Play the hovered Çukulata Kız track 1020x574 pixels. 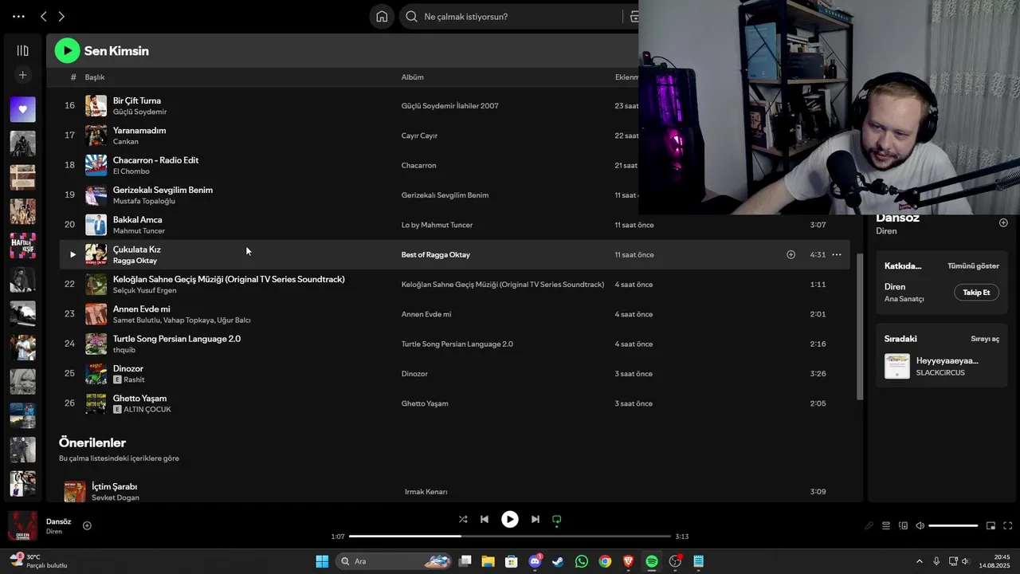click(73, 254)
